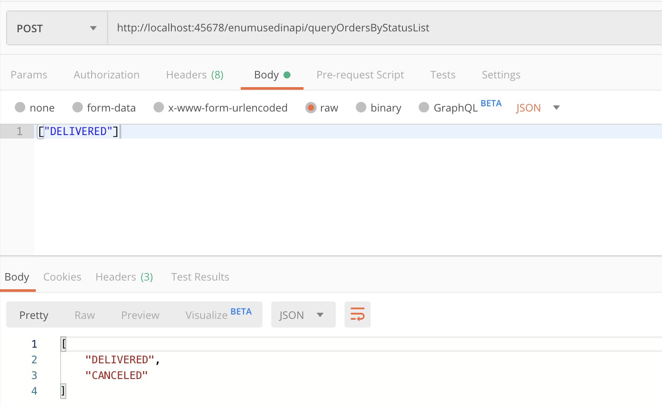
Task: Select x-www-form-urlencoded body option
Action: click(x=159, y=108)
